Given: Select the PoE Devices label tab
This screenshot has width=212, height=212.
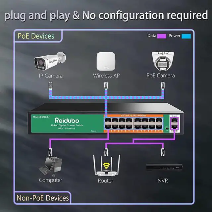Looking at the screenshot, I should [x=38, y=36].
